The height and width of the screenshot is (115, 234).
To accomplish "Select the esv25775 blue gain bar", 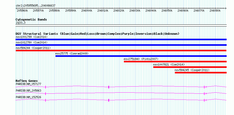I will 141,56.
